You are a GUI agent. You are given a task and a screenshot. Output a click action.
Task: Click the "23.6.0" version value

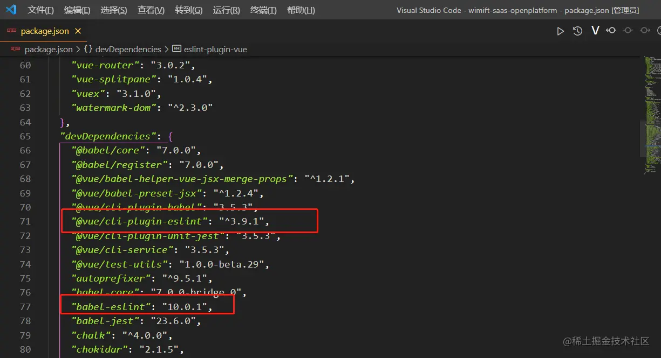pos(173,321)
